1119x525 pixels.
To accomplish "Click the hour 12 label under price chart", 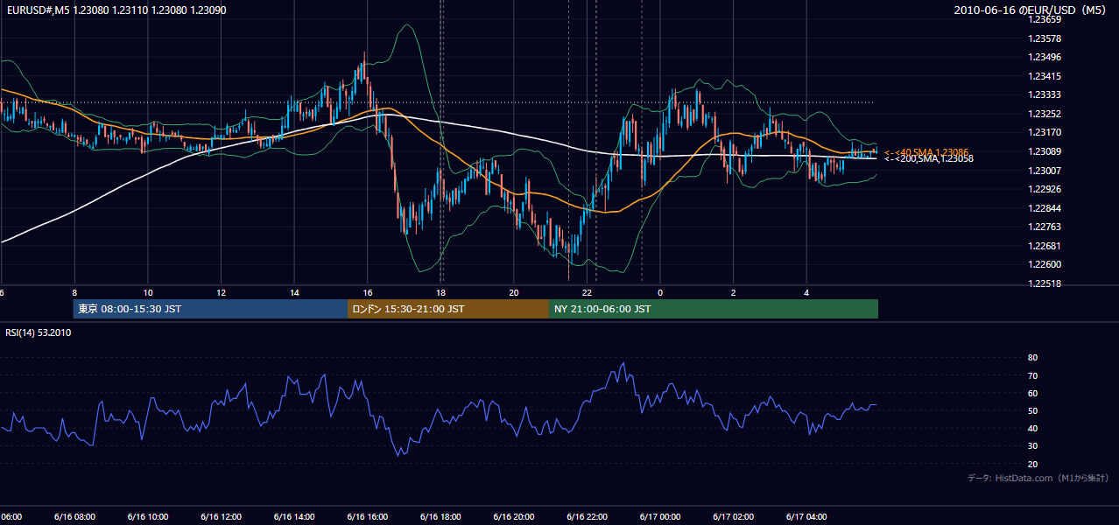I will point(222,292).
